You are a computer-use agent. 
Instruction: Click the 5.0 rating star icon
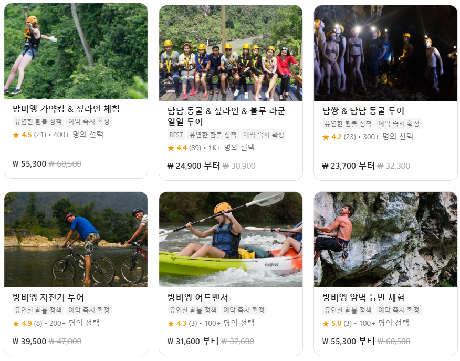(326, 324)
